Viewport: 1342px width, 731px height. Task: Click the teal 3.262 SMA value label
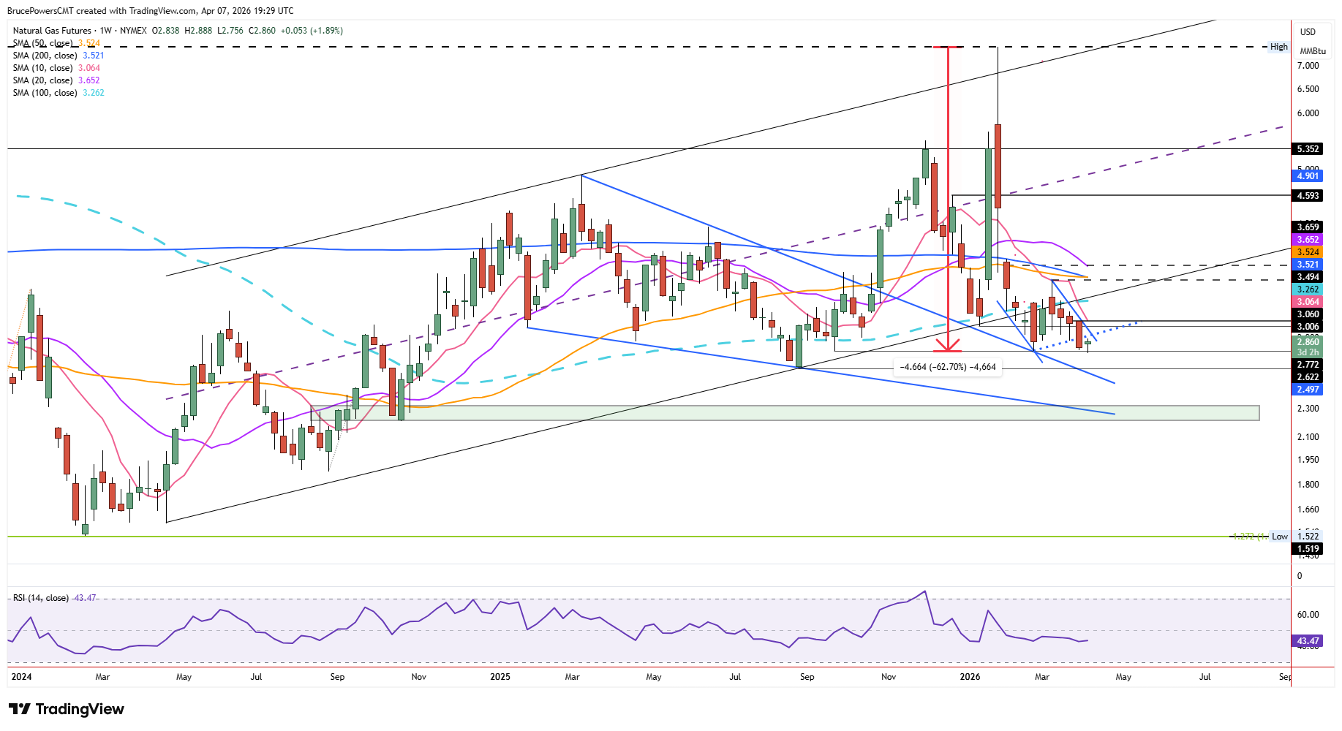(x=1308, y=289)
